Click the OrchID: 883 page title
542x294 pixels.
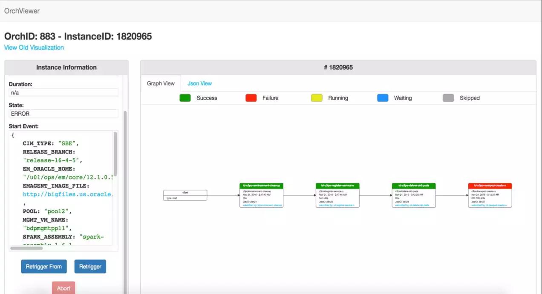78,36
